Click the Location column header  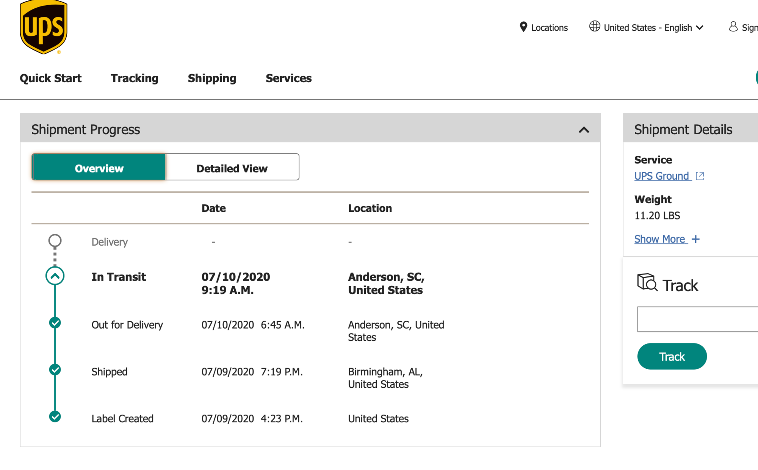pyautogui.click(x=370, y=208)
